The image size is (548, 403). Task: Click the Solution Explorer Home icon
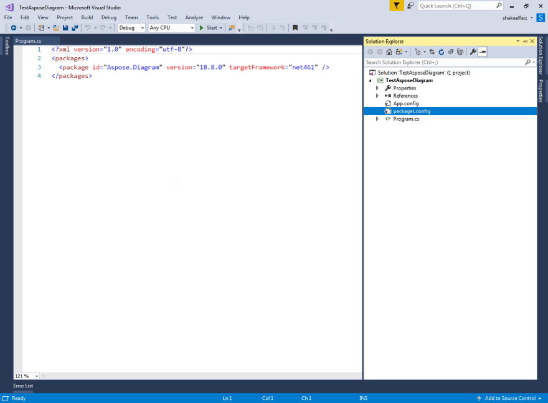point(389,52)
